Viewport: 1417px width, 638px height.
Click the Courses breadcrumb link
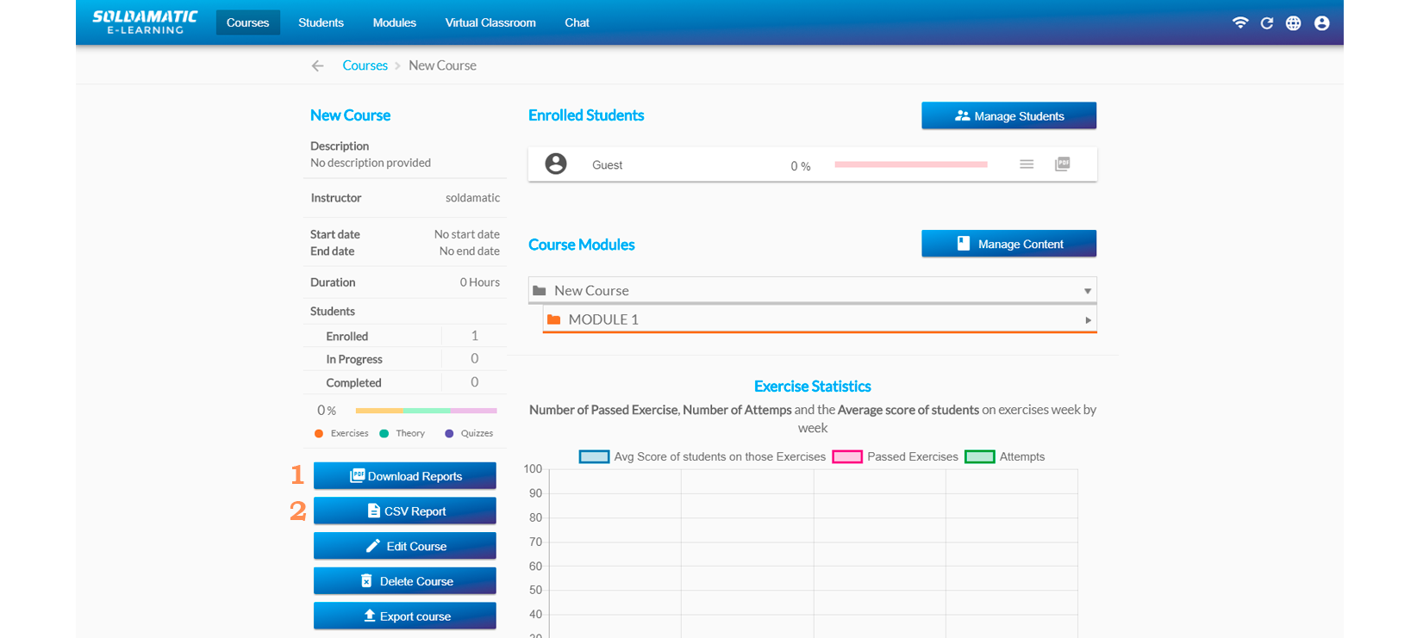click(x=365, y=65)
